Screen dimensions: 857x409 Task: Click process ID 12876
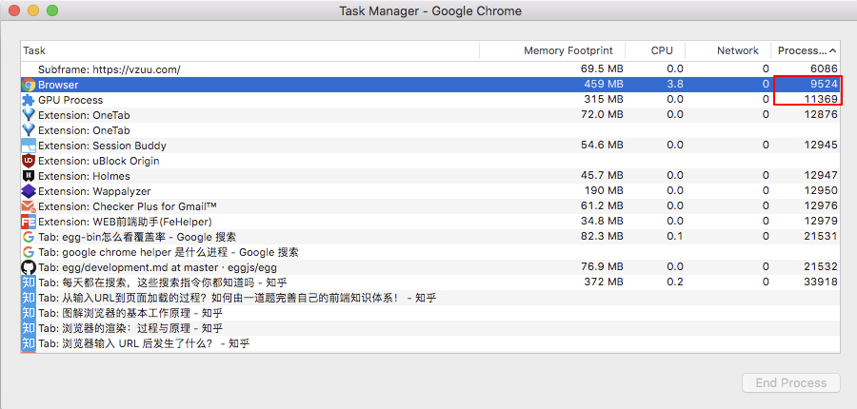point(822,115)
